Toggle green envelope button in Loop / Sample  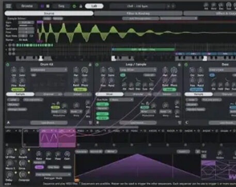coord(123,75)
